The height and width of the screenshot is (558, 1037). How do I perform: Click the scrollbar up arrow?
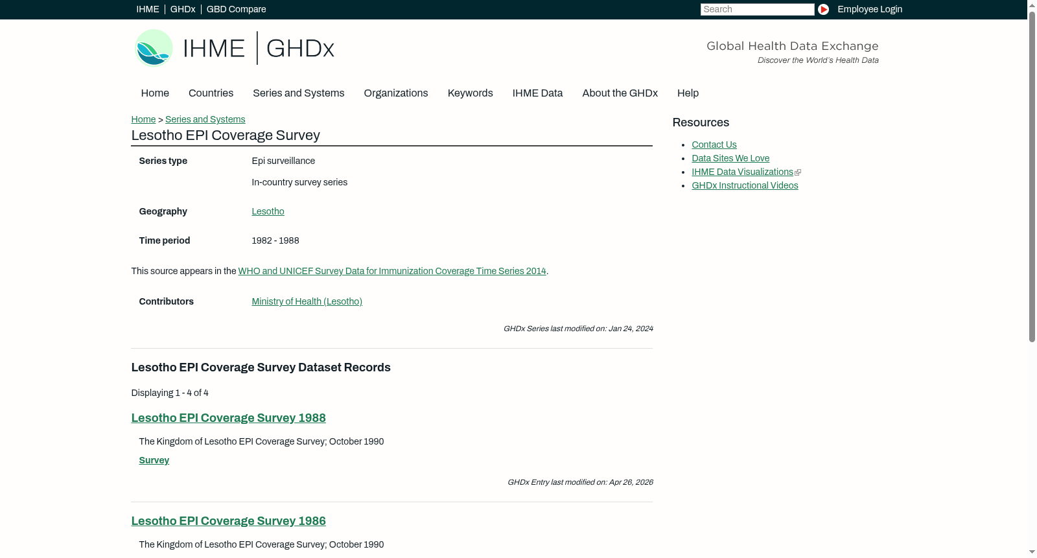pos(1032,5)
